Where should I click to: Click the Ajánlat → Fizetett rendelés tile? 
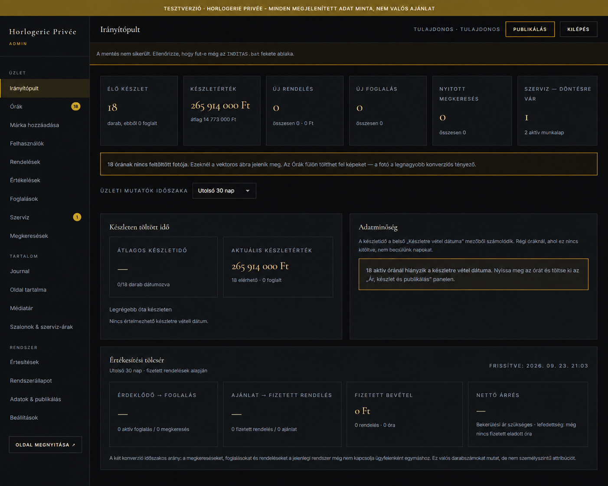(282, 414)
